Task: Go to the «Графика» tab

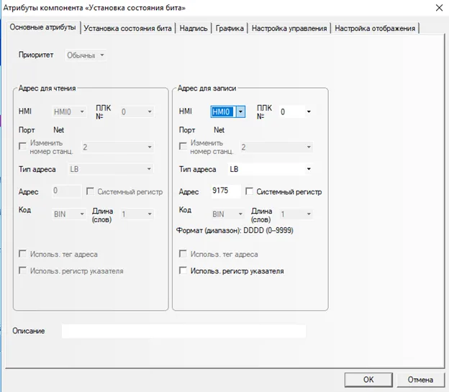Action: [x=230, y=28]
